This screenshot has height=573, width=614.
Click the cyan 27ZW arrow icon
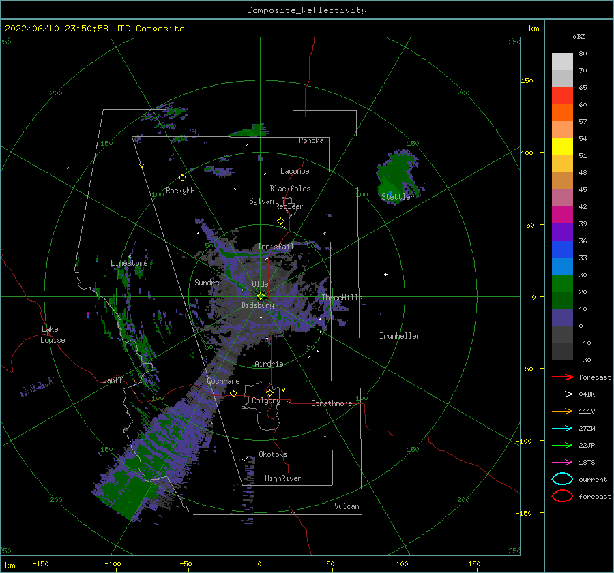coord(562,429)
